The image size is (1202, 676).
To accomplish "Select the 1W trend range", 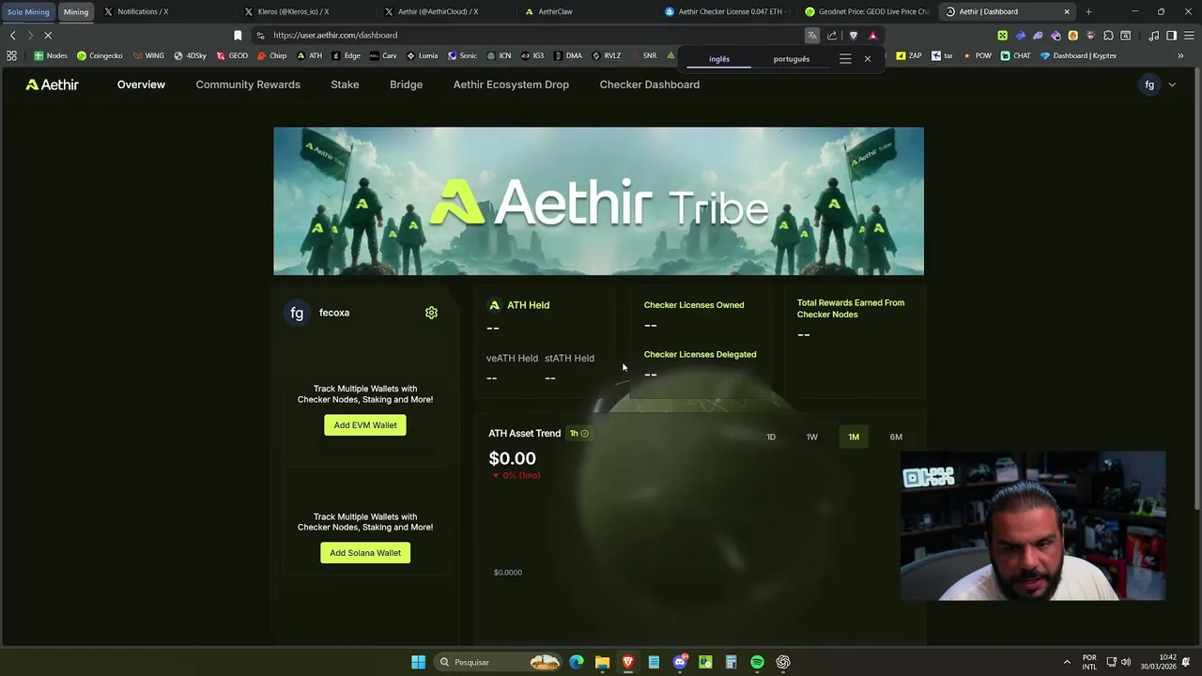I will (812, 437).
